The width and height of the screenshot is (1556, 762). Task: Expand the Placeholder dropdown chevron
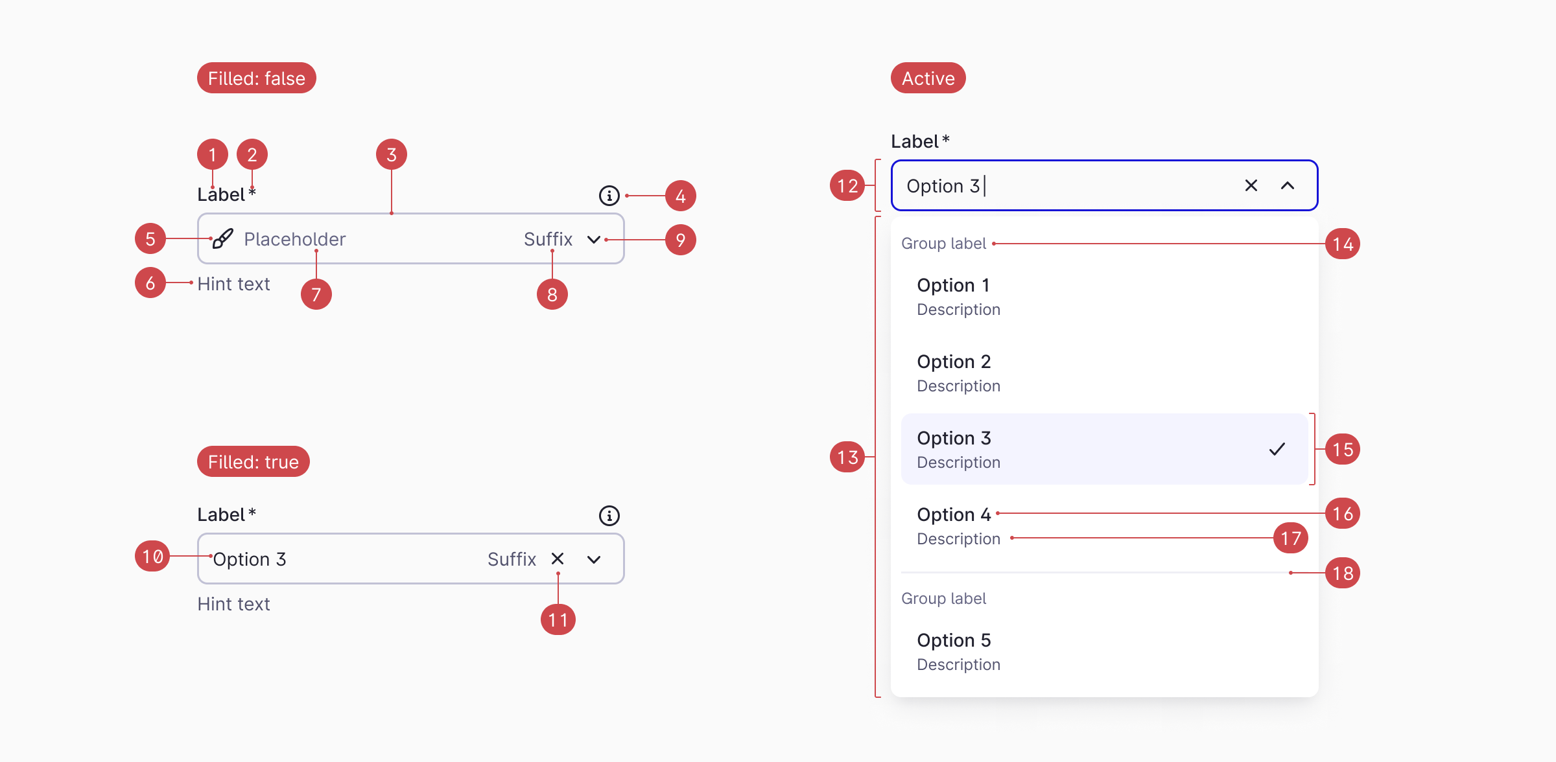[594, 240]
